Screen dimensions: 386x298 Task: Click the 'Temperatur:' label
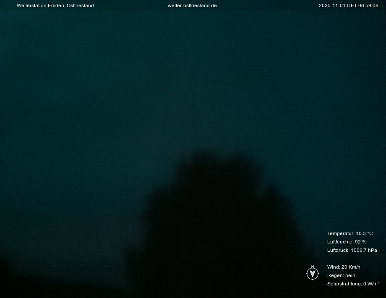pyautogui.click(x=341, y=233)
